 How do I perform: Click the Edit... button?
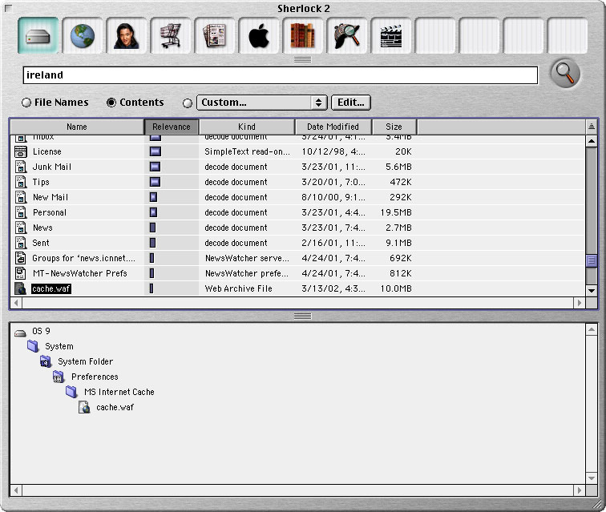[x=351, y=103]
